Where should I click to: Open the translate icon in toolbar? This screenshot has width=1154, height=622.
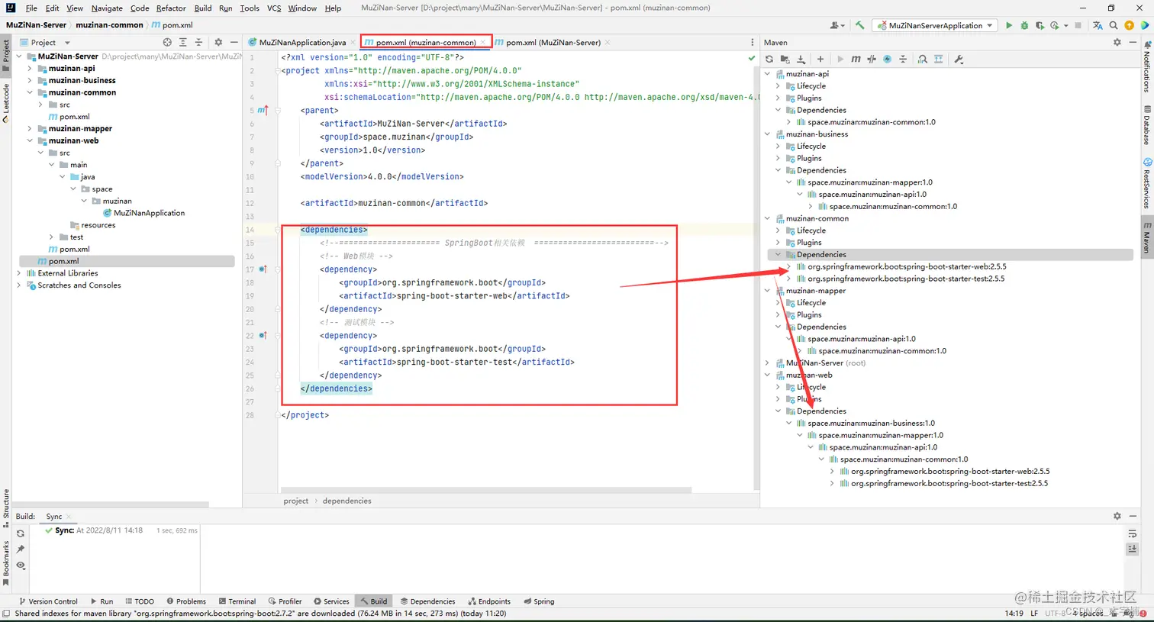pyautogui.click(x=1098, y=25)
